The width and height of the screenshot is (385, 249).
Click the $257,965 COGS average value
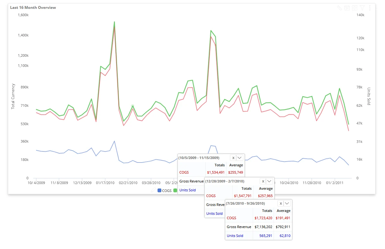point(265,196)
